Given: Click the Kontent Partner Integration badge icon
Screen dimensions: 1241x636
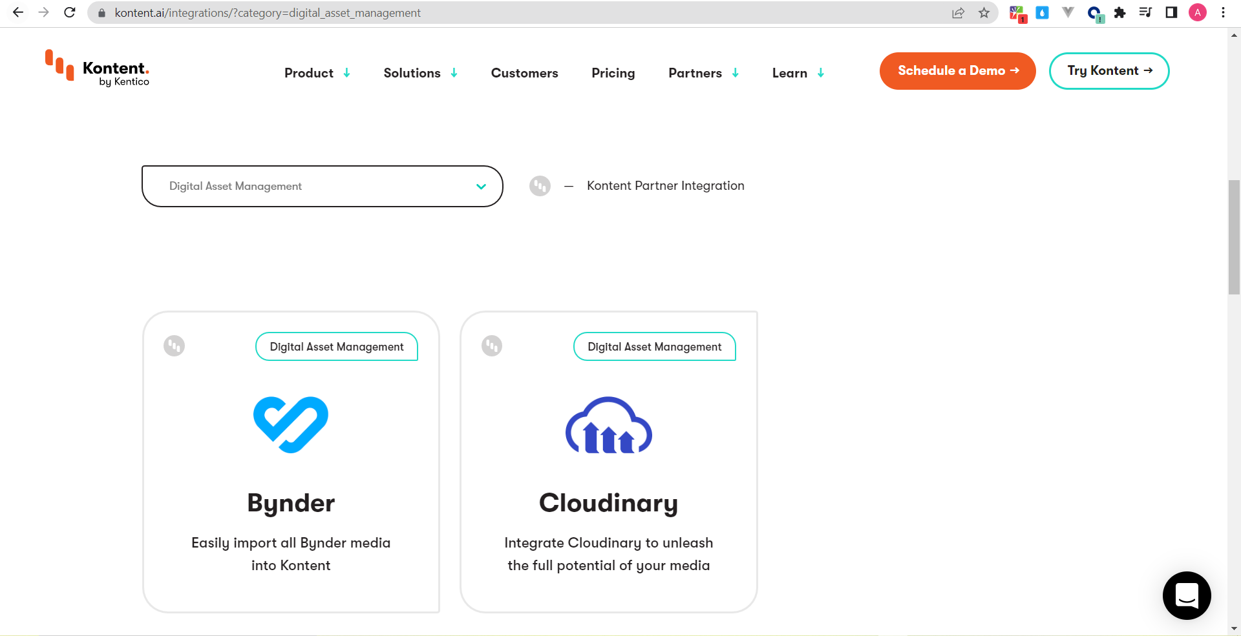Looking at the screenshot, I should pyautogui.click(x=540, y=186).
